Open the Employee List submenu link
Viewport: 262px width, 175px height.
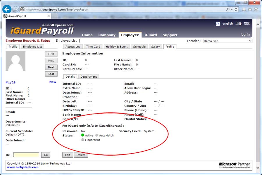coord(66,41)
